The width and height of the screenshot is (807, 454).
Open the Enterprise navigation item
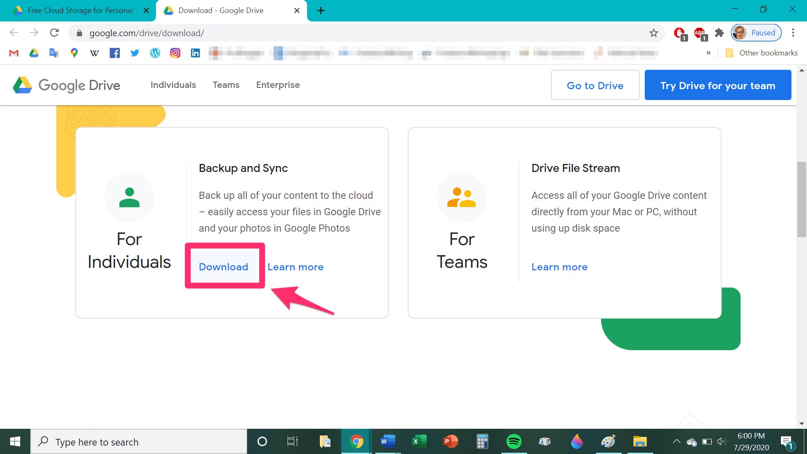[x=278, y=85]
